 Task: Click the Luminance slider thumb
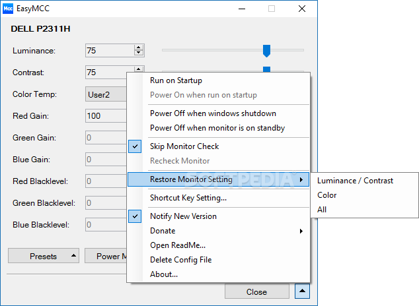266,51
